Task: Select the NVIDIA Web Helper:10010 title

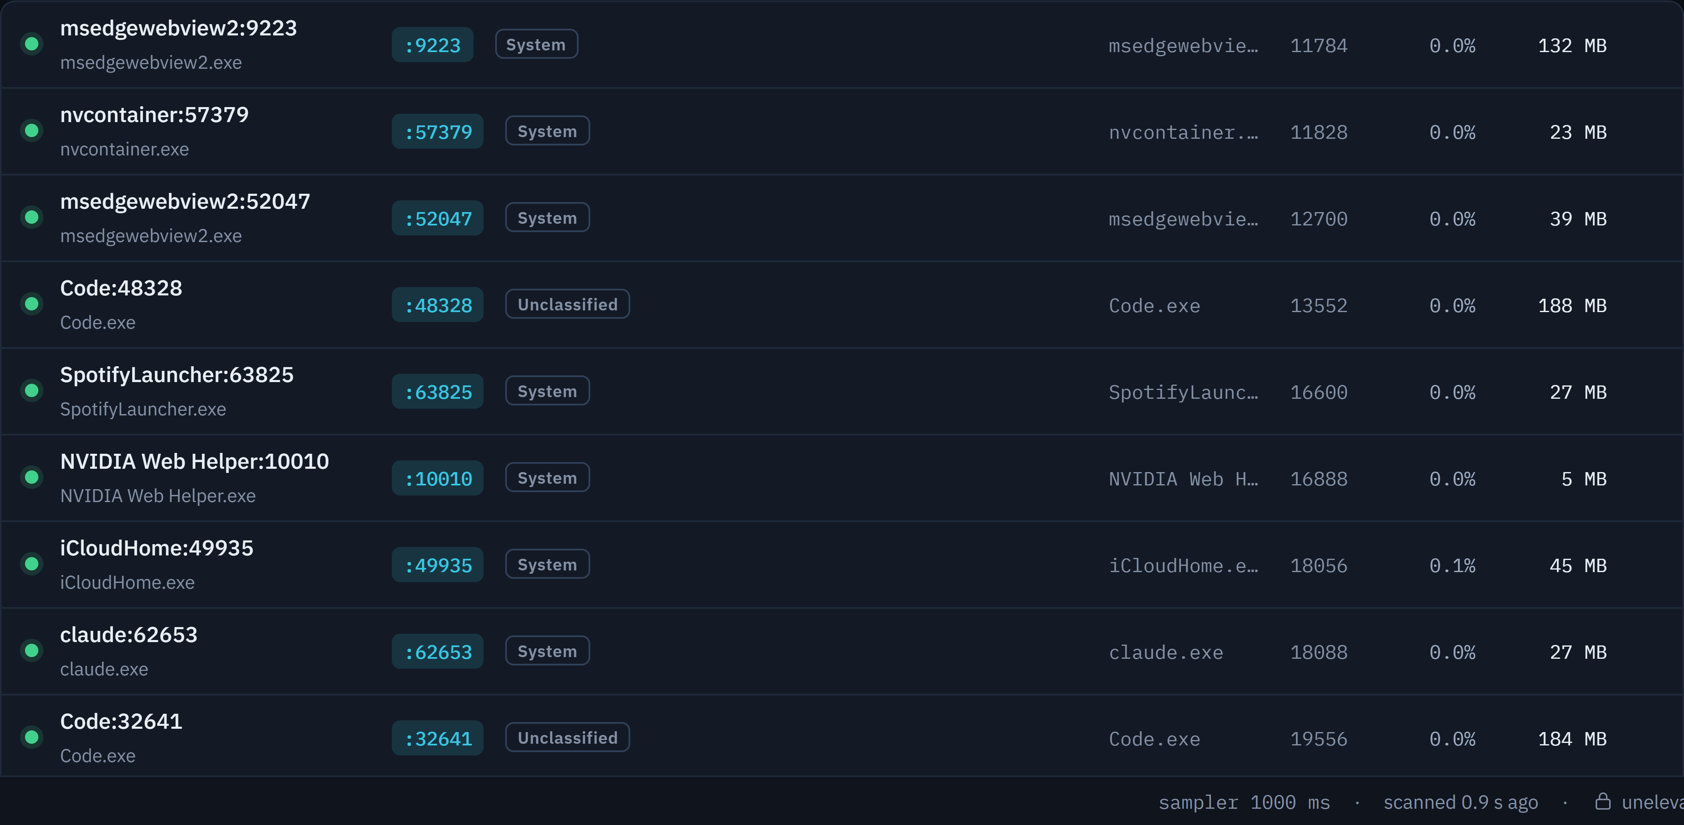Action: coord(194,462)
